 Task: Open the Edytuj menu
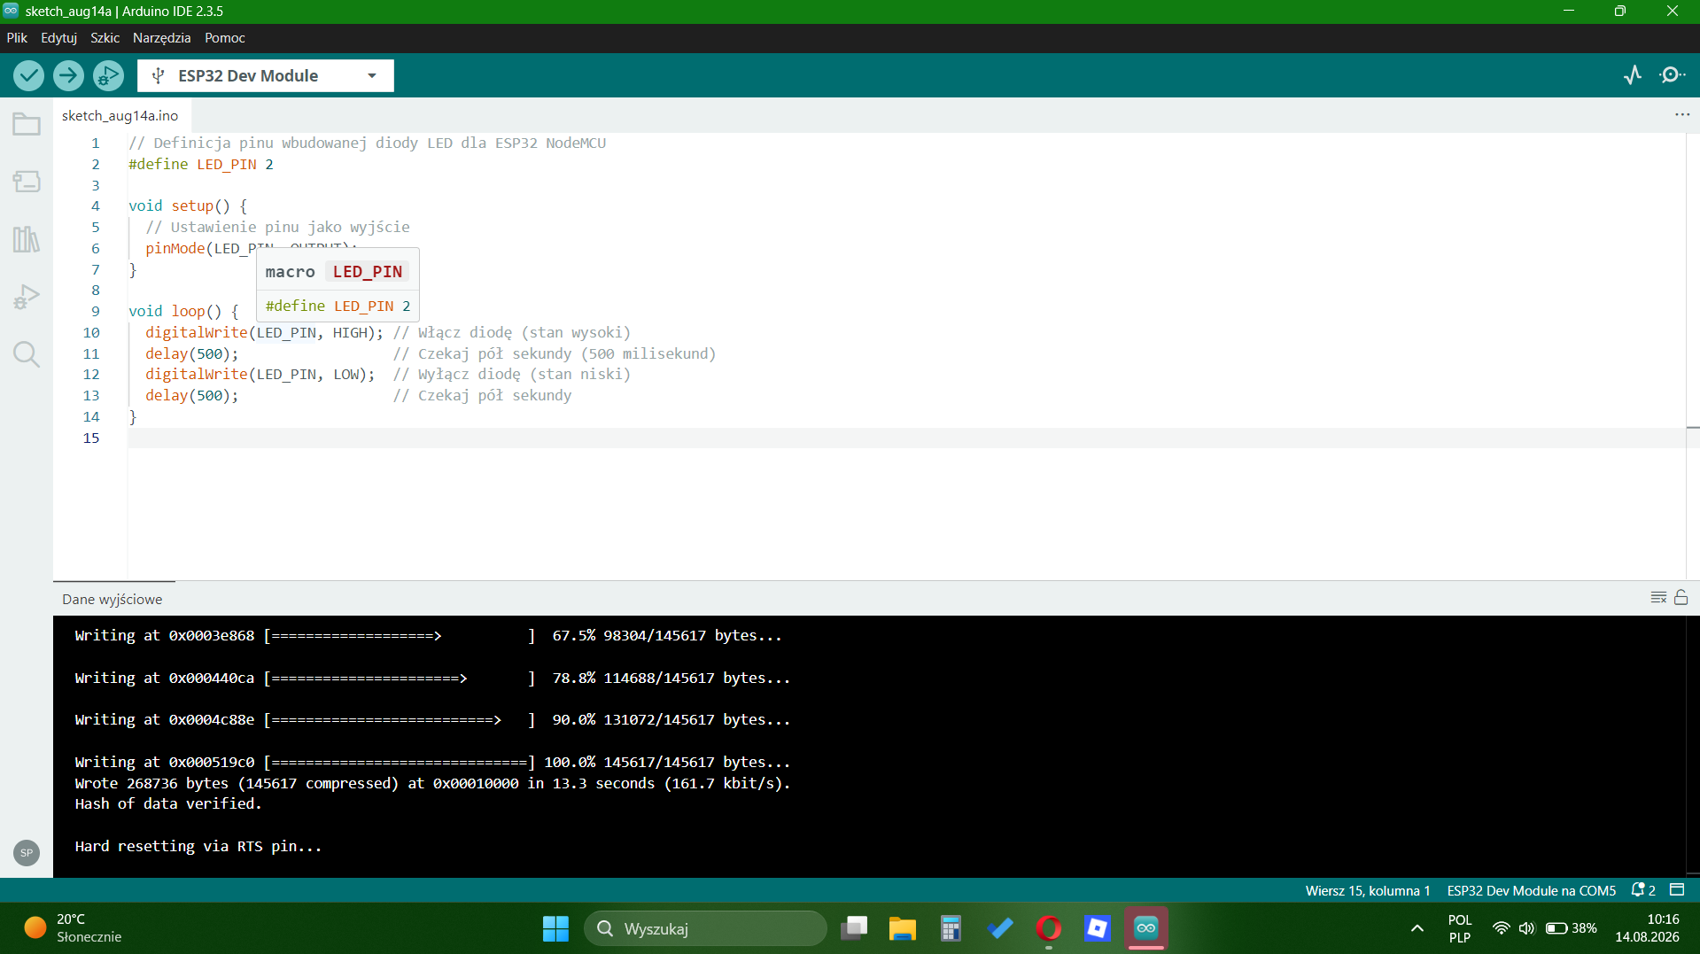58,38
